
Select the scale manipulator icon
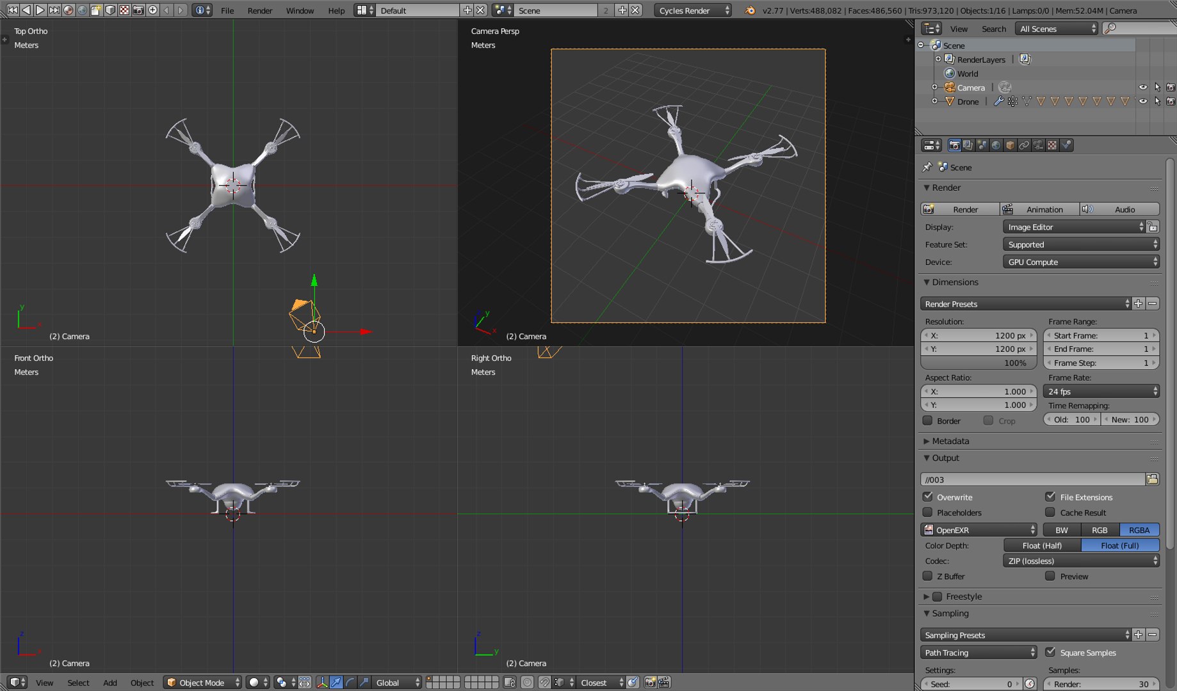[x=364, y=683]
